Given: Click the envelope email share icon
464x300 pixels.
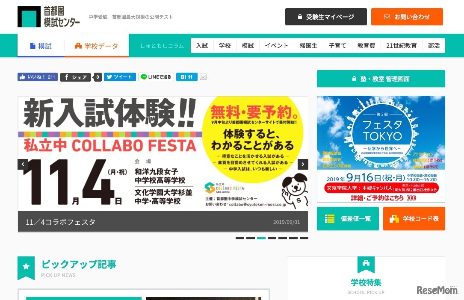Looking at the screenshot, I should click(203, 77).
